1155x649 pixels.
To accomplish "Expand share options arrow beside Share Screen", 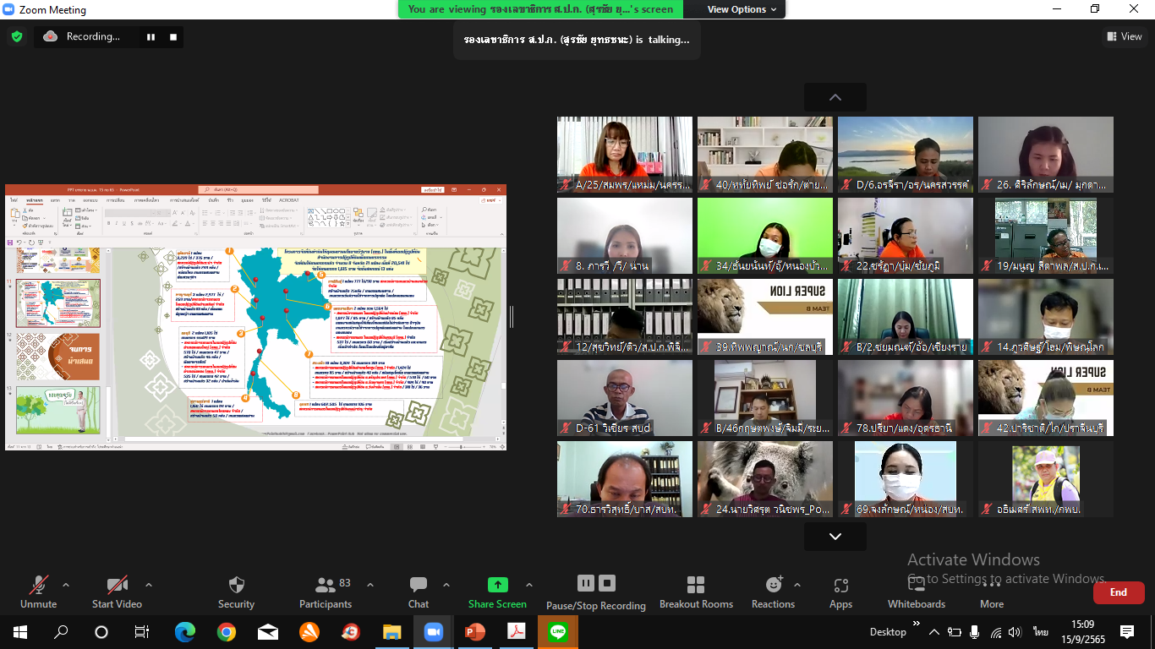I will [x=529, y=585].
